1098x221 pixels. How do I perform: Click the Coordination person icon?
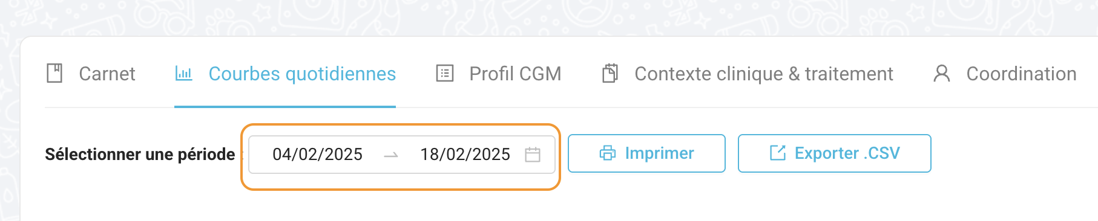click(x=942, y=74)
